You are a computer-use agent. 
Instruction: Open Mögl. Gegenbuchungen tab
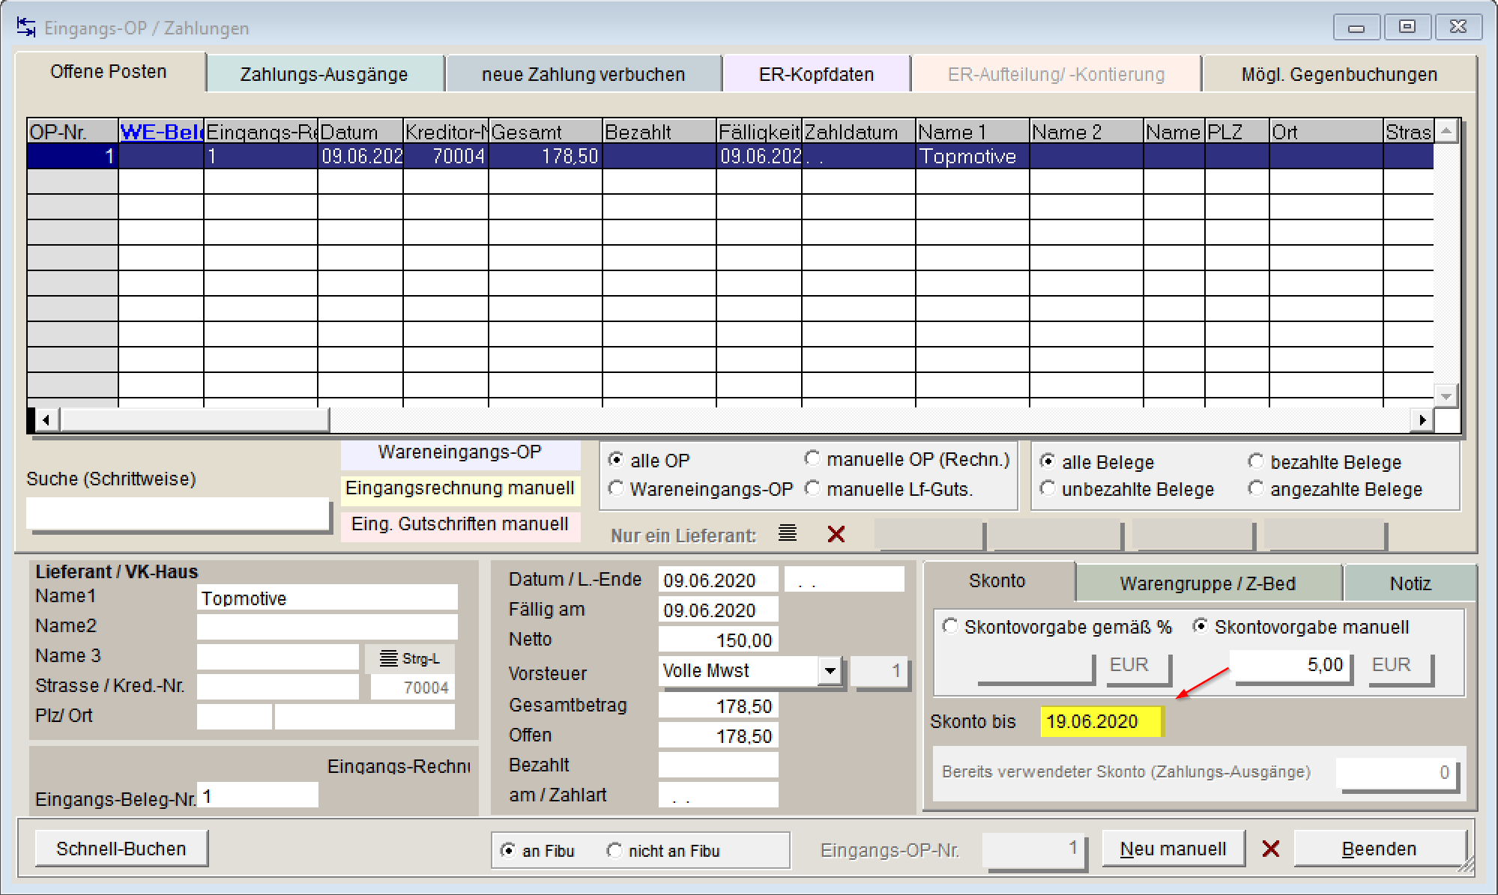click(1339, 74)
